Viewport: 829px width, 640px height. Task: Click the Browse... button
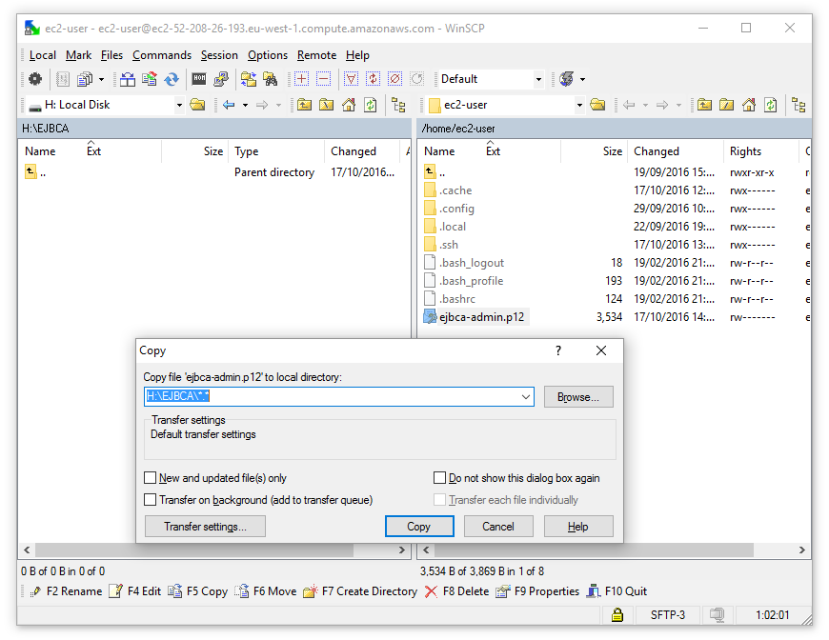[578, 397]
